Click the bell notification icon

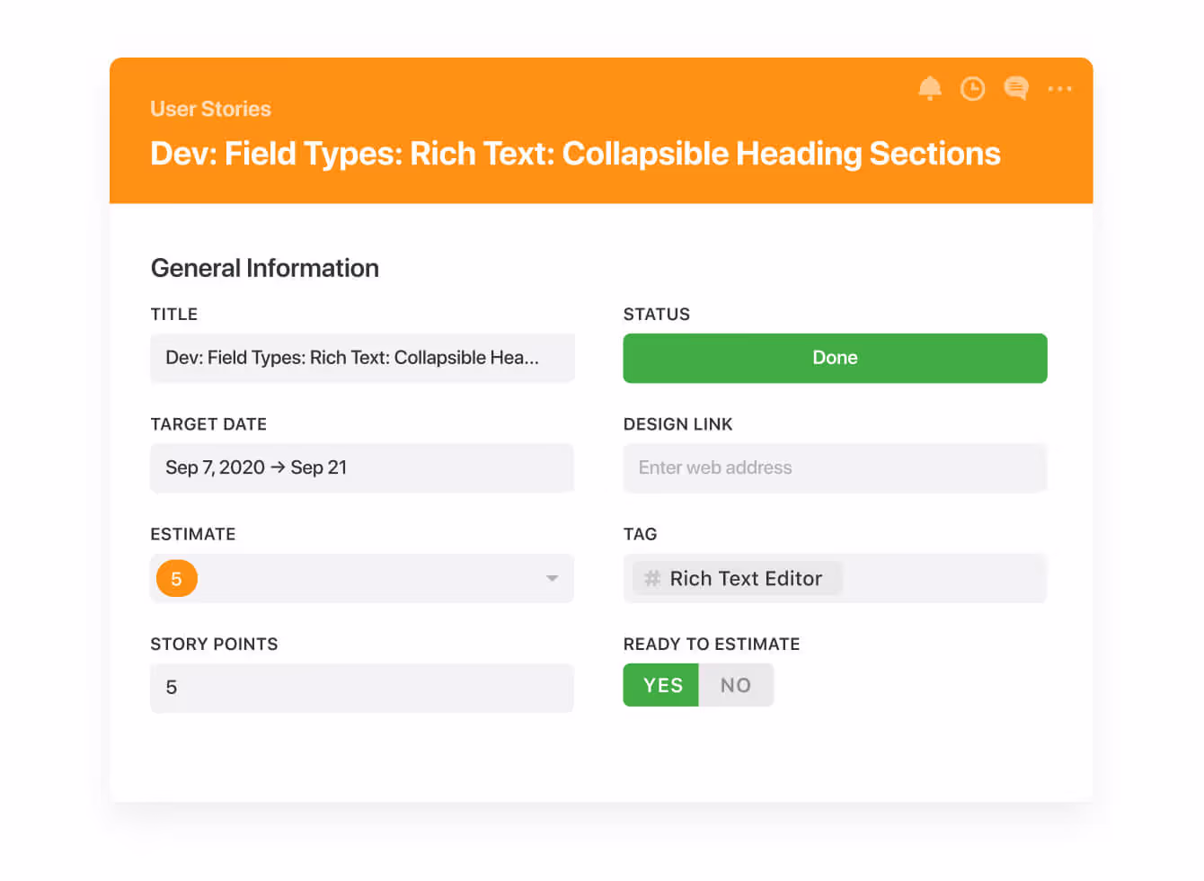(929, 88)
